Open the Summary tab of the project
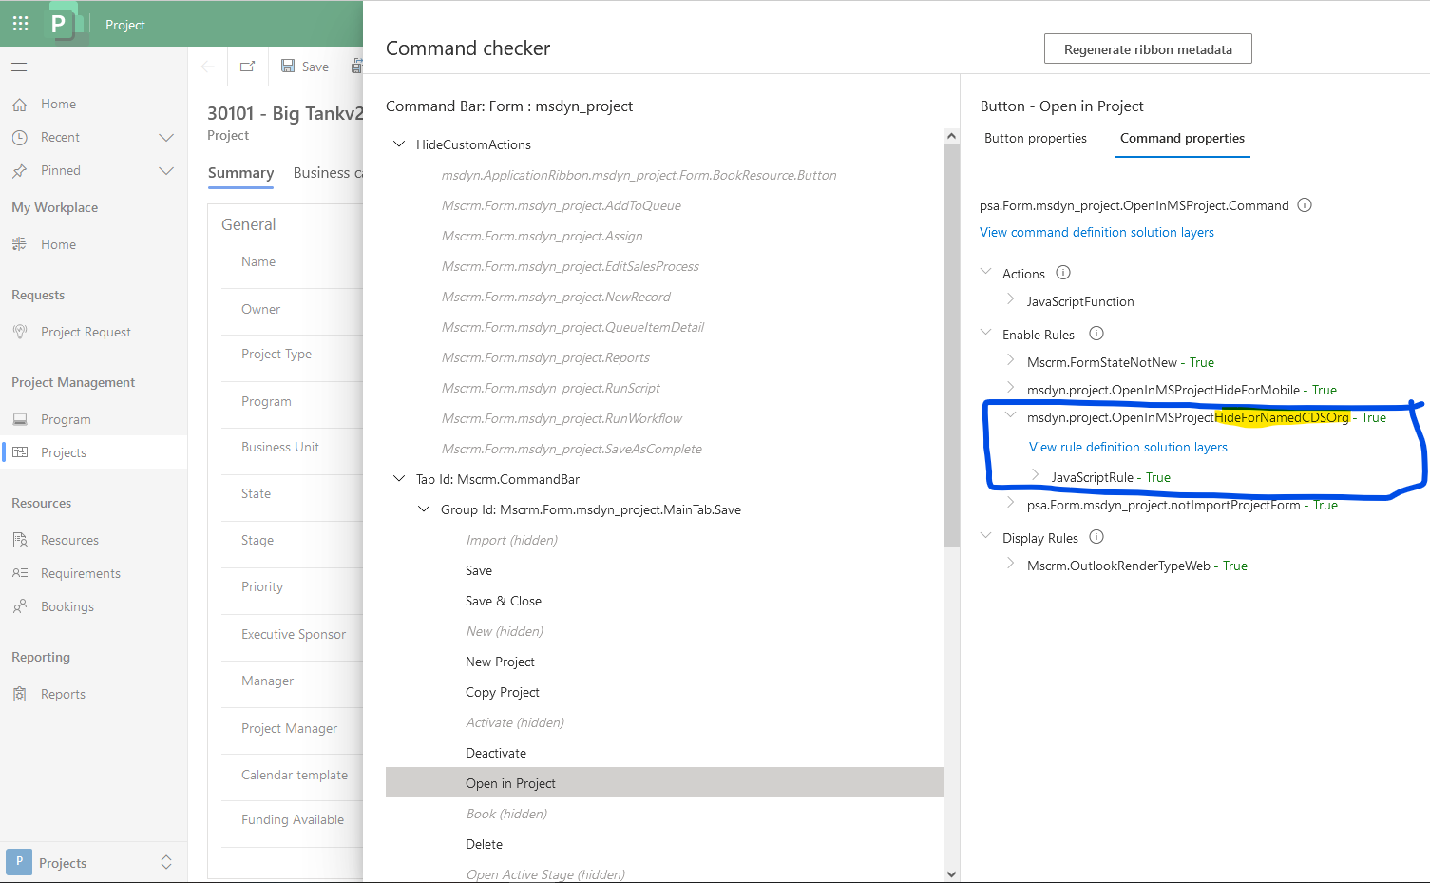 (240, 173)
